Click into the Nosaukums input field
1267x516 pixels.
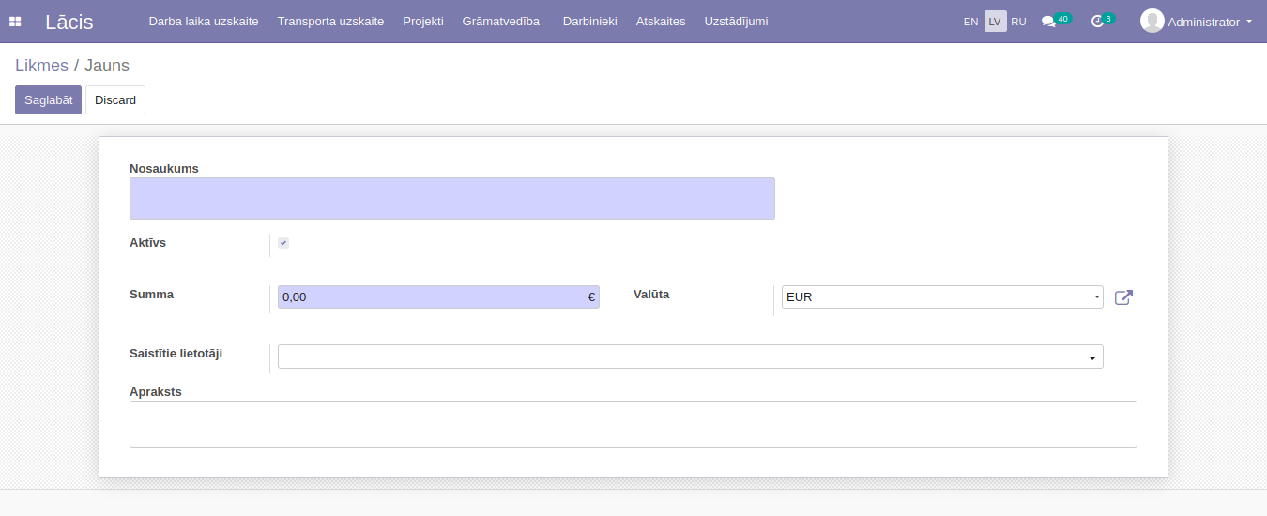pos(451,199)
